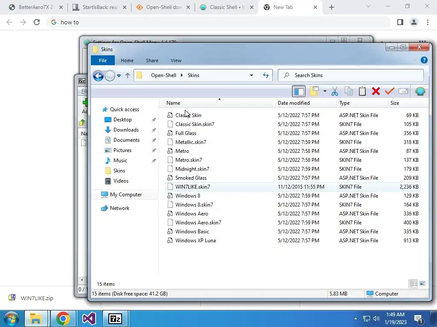Click the Paste clipboard icon
Image resolution: width=437 pixels, height=327 pixels.
pyautogui.click(x=362, y=91)
